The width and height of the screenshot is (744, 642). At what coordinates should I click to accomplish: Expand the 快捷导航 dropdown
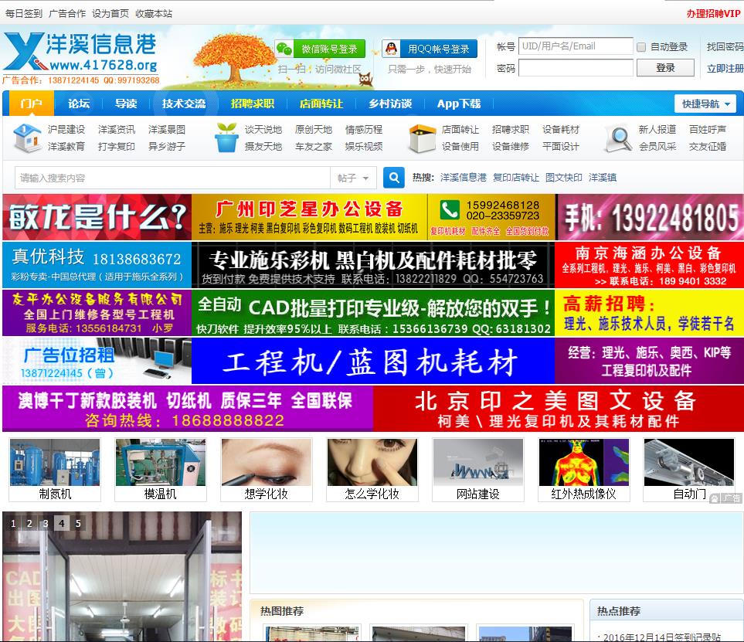click(705, 104)
